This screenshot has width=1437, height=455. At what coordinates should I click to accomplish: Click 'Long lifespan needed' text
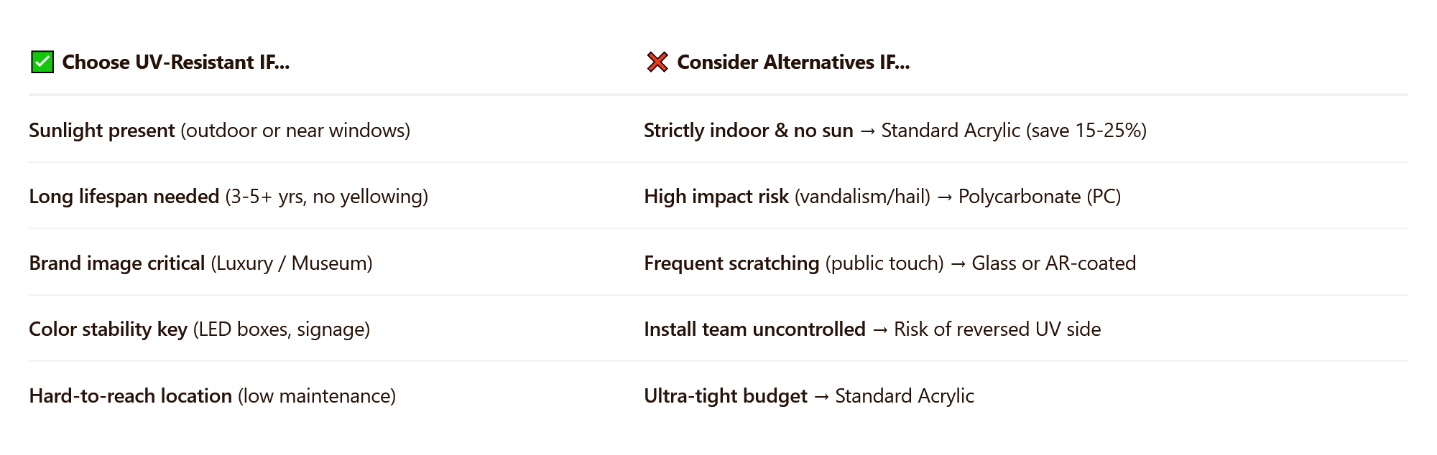pos(124,197)
